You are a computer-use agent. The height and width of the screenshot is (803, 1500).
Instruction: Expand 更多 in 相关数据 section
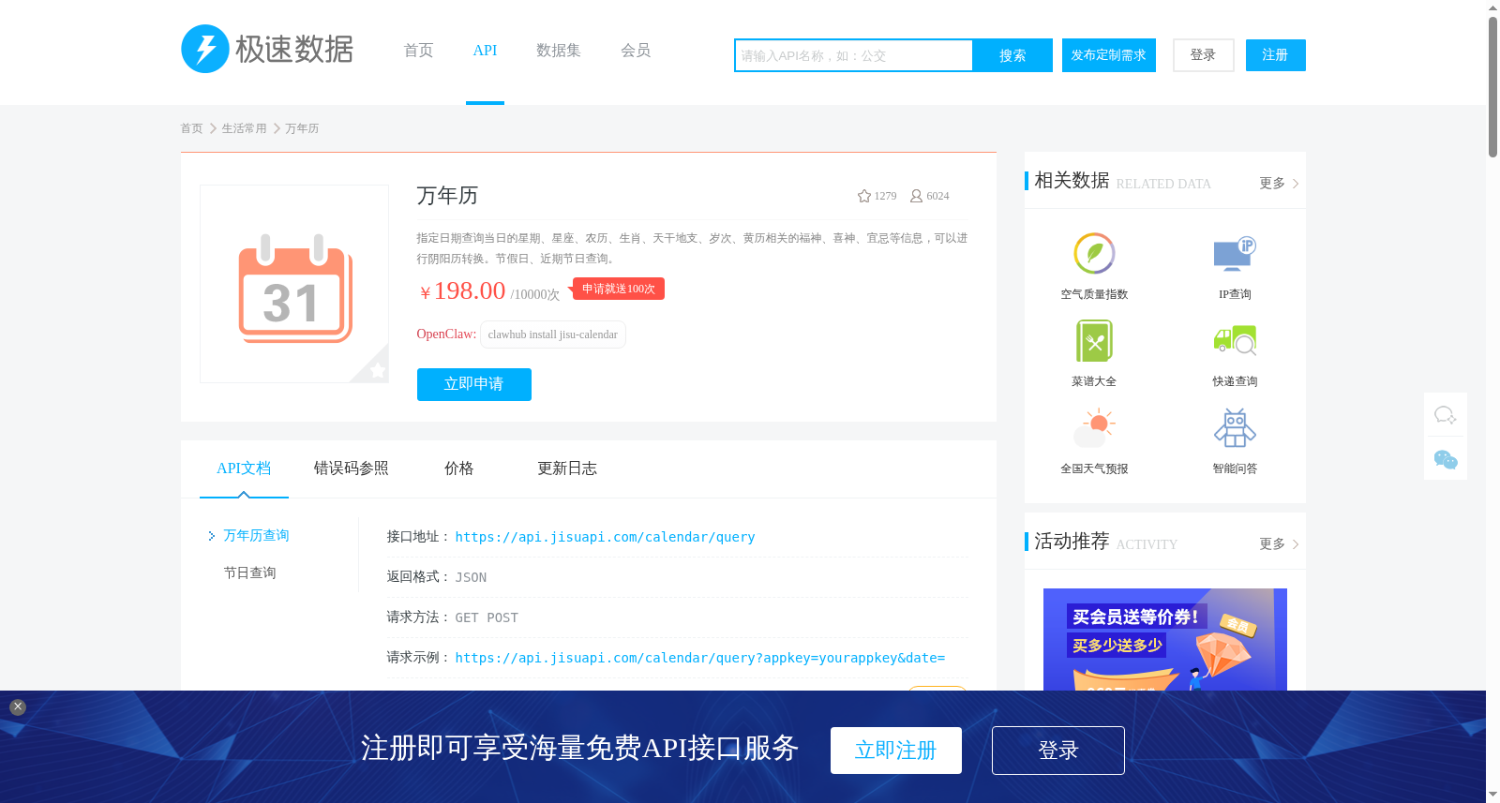tap(1279, 184)
